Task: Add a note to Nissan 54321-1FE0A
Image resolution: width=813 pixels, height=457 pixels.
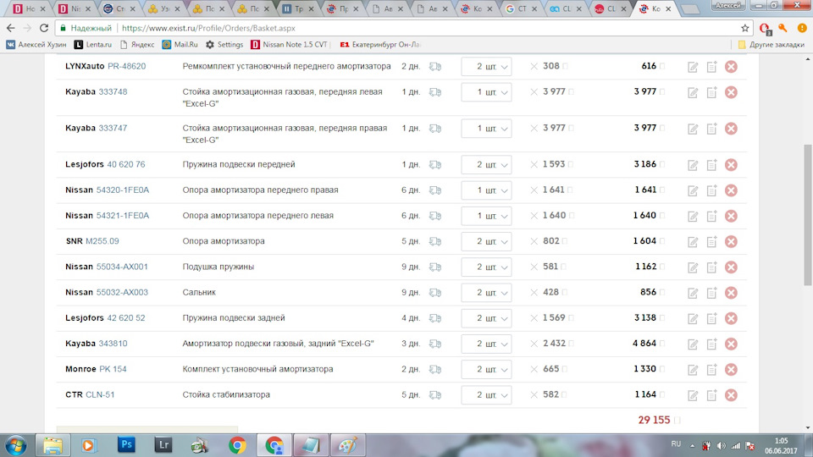Action: 712,216
